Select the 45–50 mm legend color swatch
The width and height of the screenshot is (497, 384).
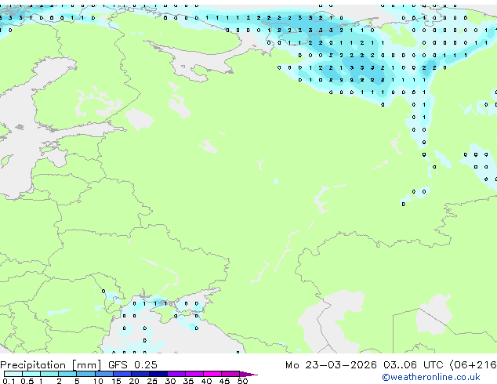[x=230, y=374]
